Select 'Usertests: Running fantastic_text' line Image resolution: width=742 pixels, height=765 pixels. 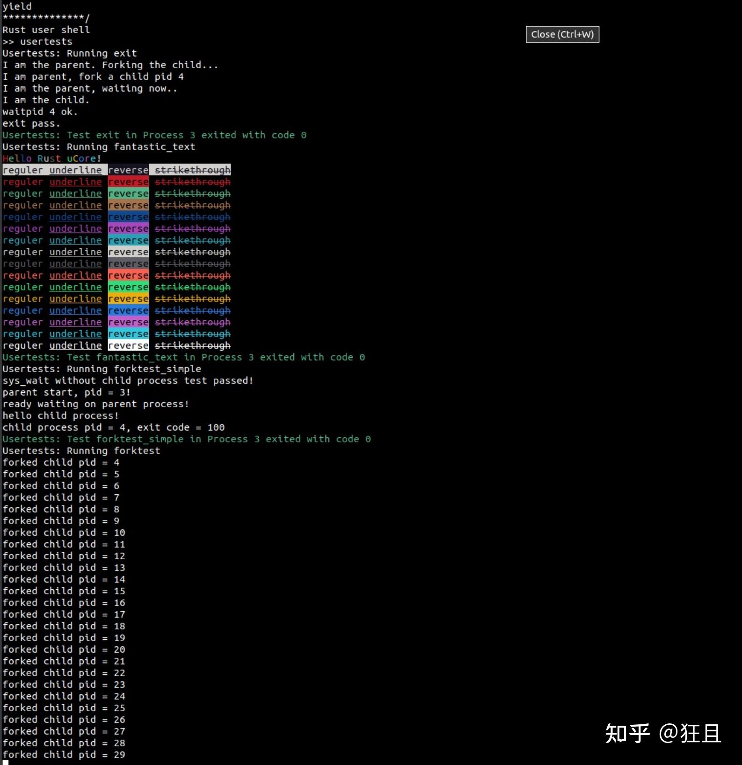99,147
